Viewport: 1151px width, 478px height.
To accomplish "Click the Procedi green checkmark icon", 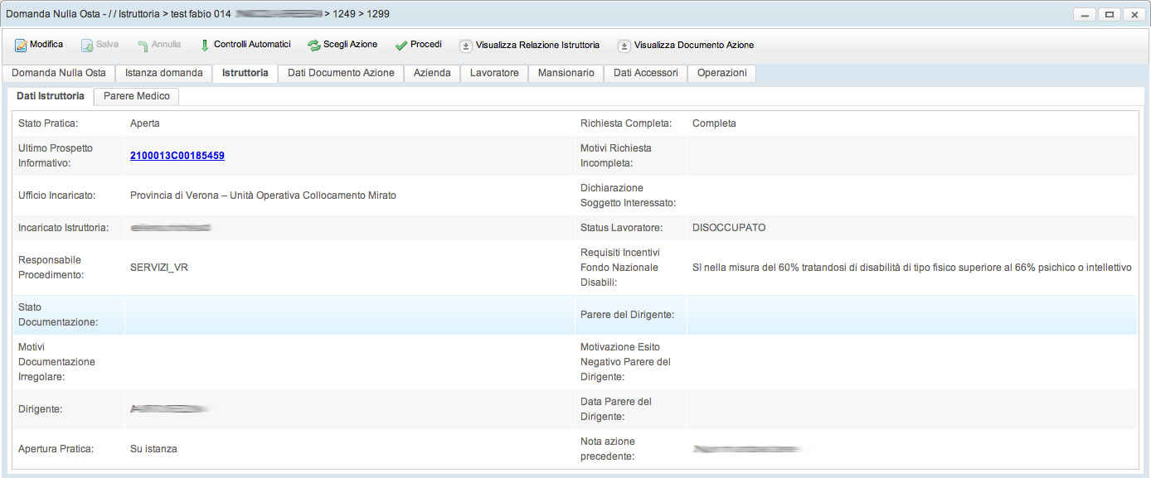I will (x=401, y=45).
